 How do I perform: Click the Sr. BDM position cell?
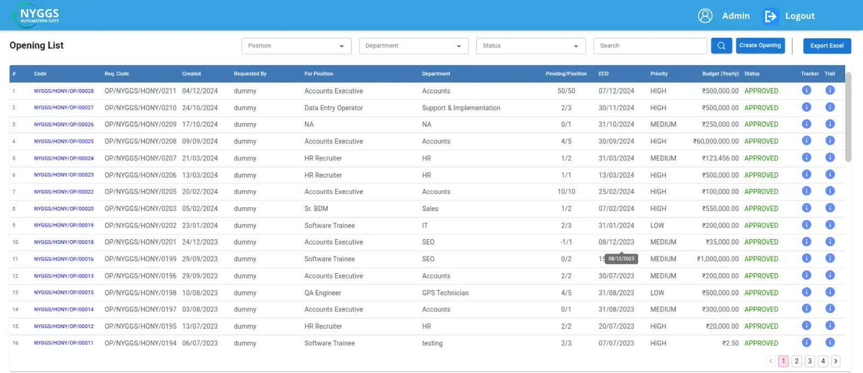316,209
